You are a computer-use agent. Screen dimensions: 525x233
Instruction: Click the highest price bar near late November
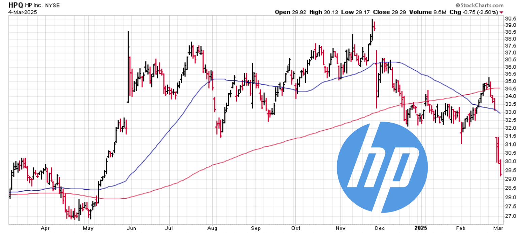click(372, 29)
